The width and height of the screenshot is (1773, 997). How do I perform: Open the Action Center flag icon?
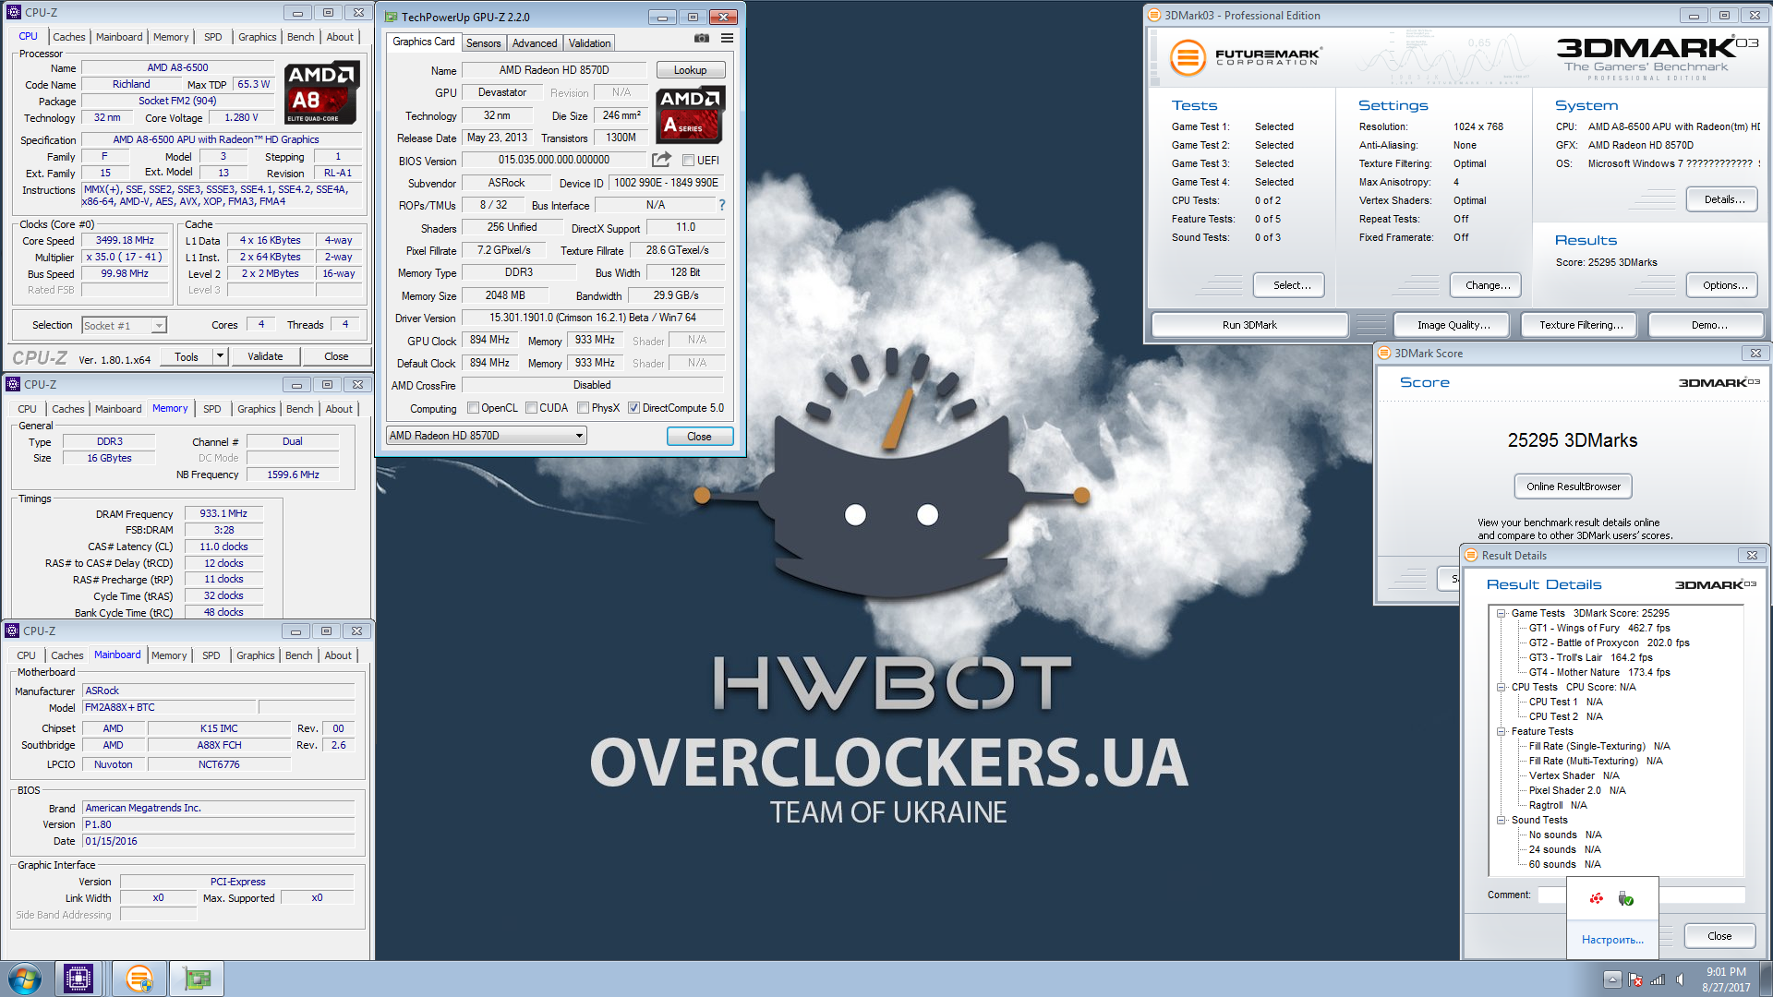coord(1635,979)
